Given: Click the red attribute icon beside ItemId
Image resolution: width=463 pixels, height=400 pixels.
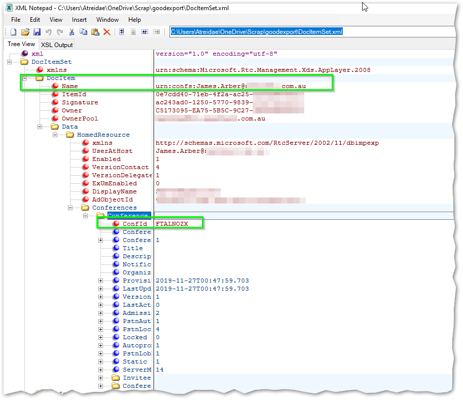Looking at the screenshot, I should tap(55, 94).
